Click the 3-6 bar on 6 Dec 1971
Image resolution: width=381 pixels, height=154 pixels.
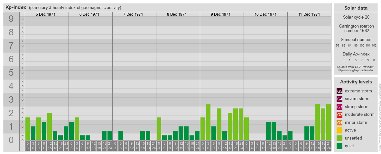77,129
